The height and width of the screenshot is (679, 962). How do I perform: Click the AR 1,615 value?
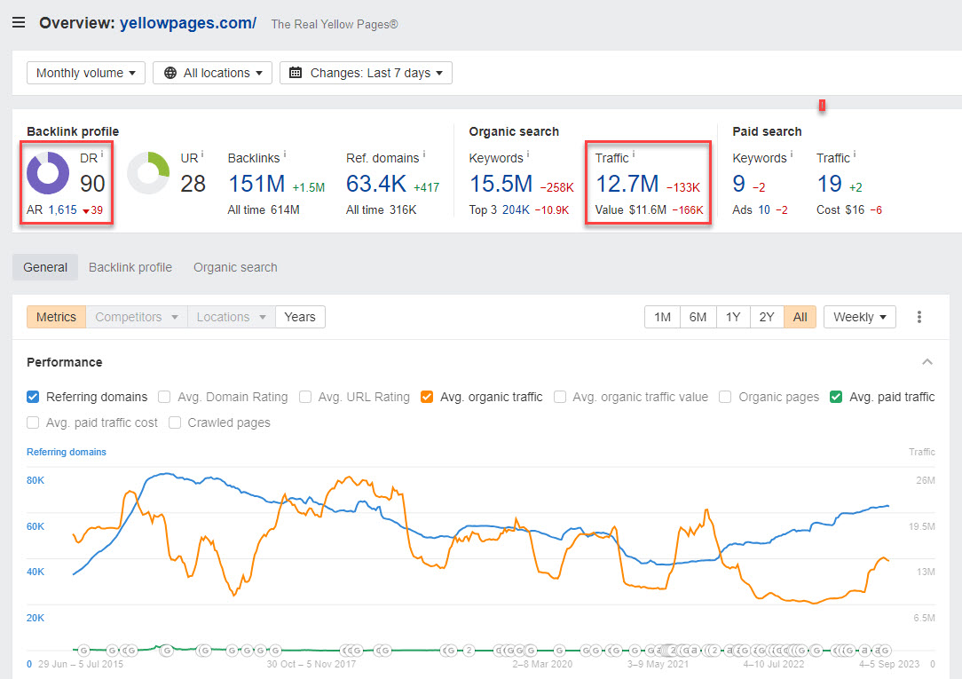(x=63, y=209)
